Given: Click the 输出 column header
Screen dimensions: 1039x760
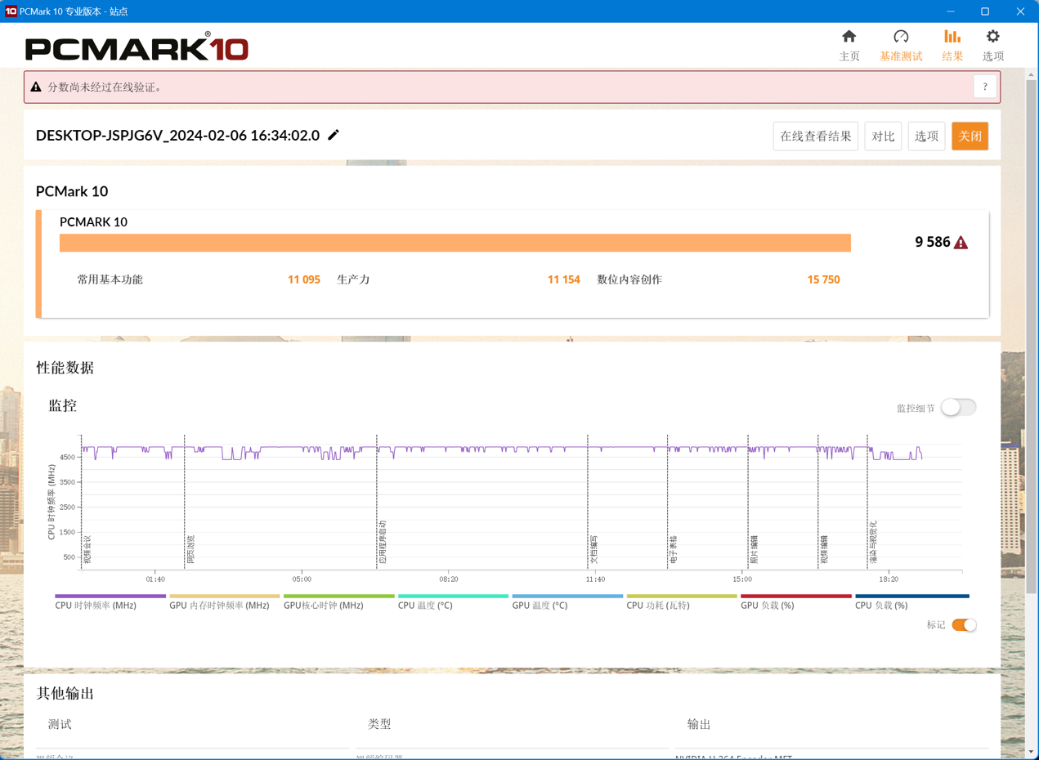Looking at the screenshot, I should coord(699,725).
